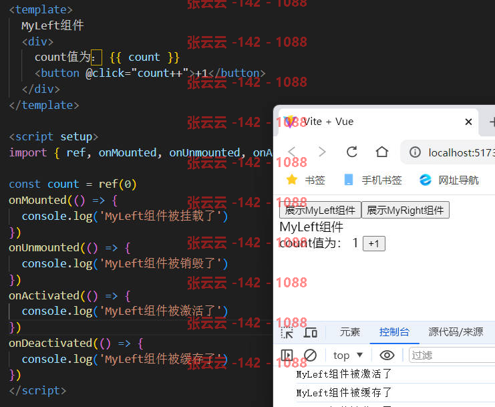Viewport: 495px width, 407px height.
Task: Click the +1 count button
Action: click(374, 243)
